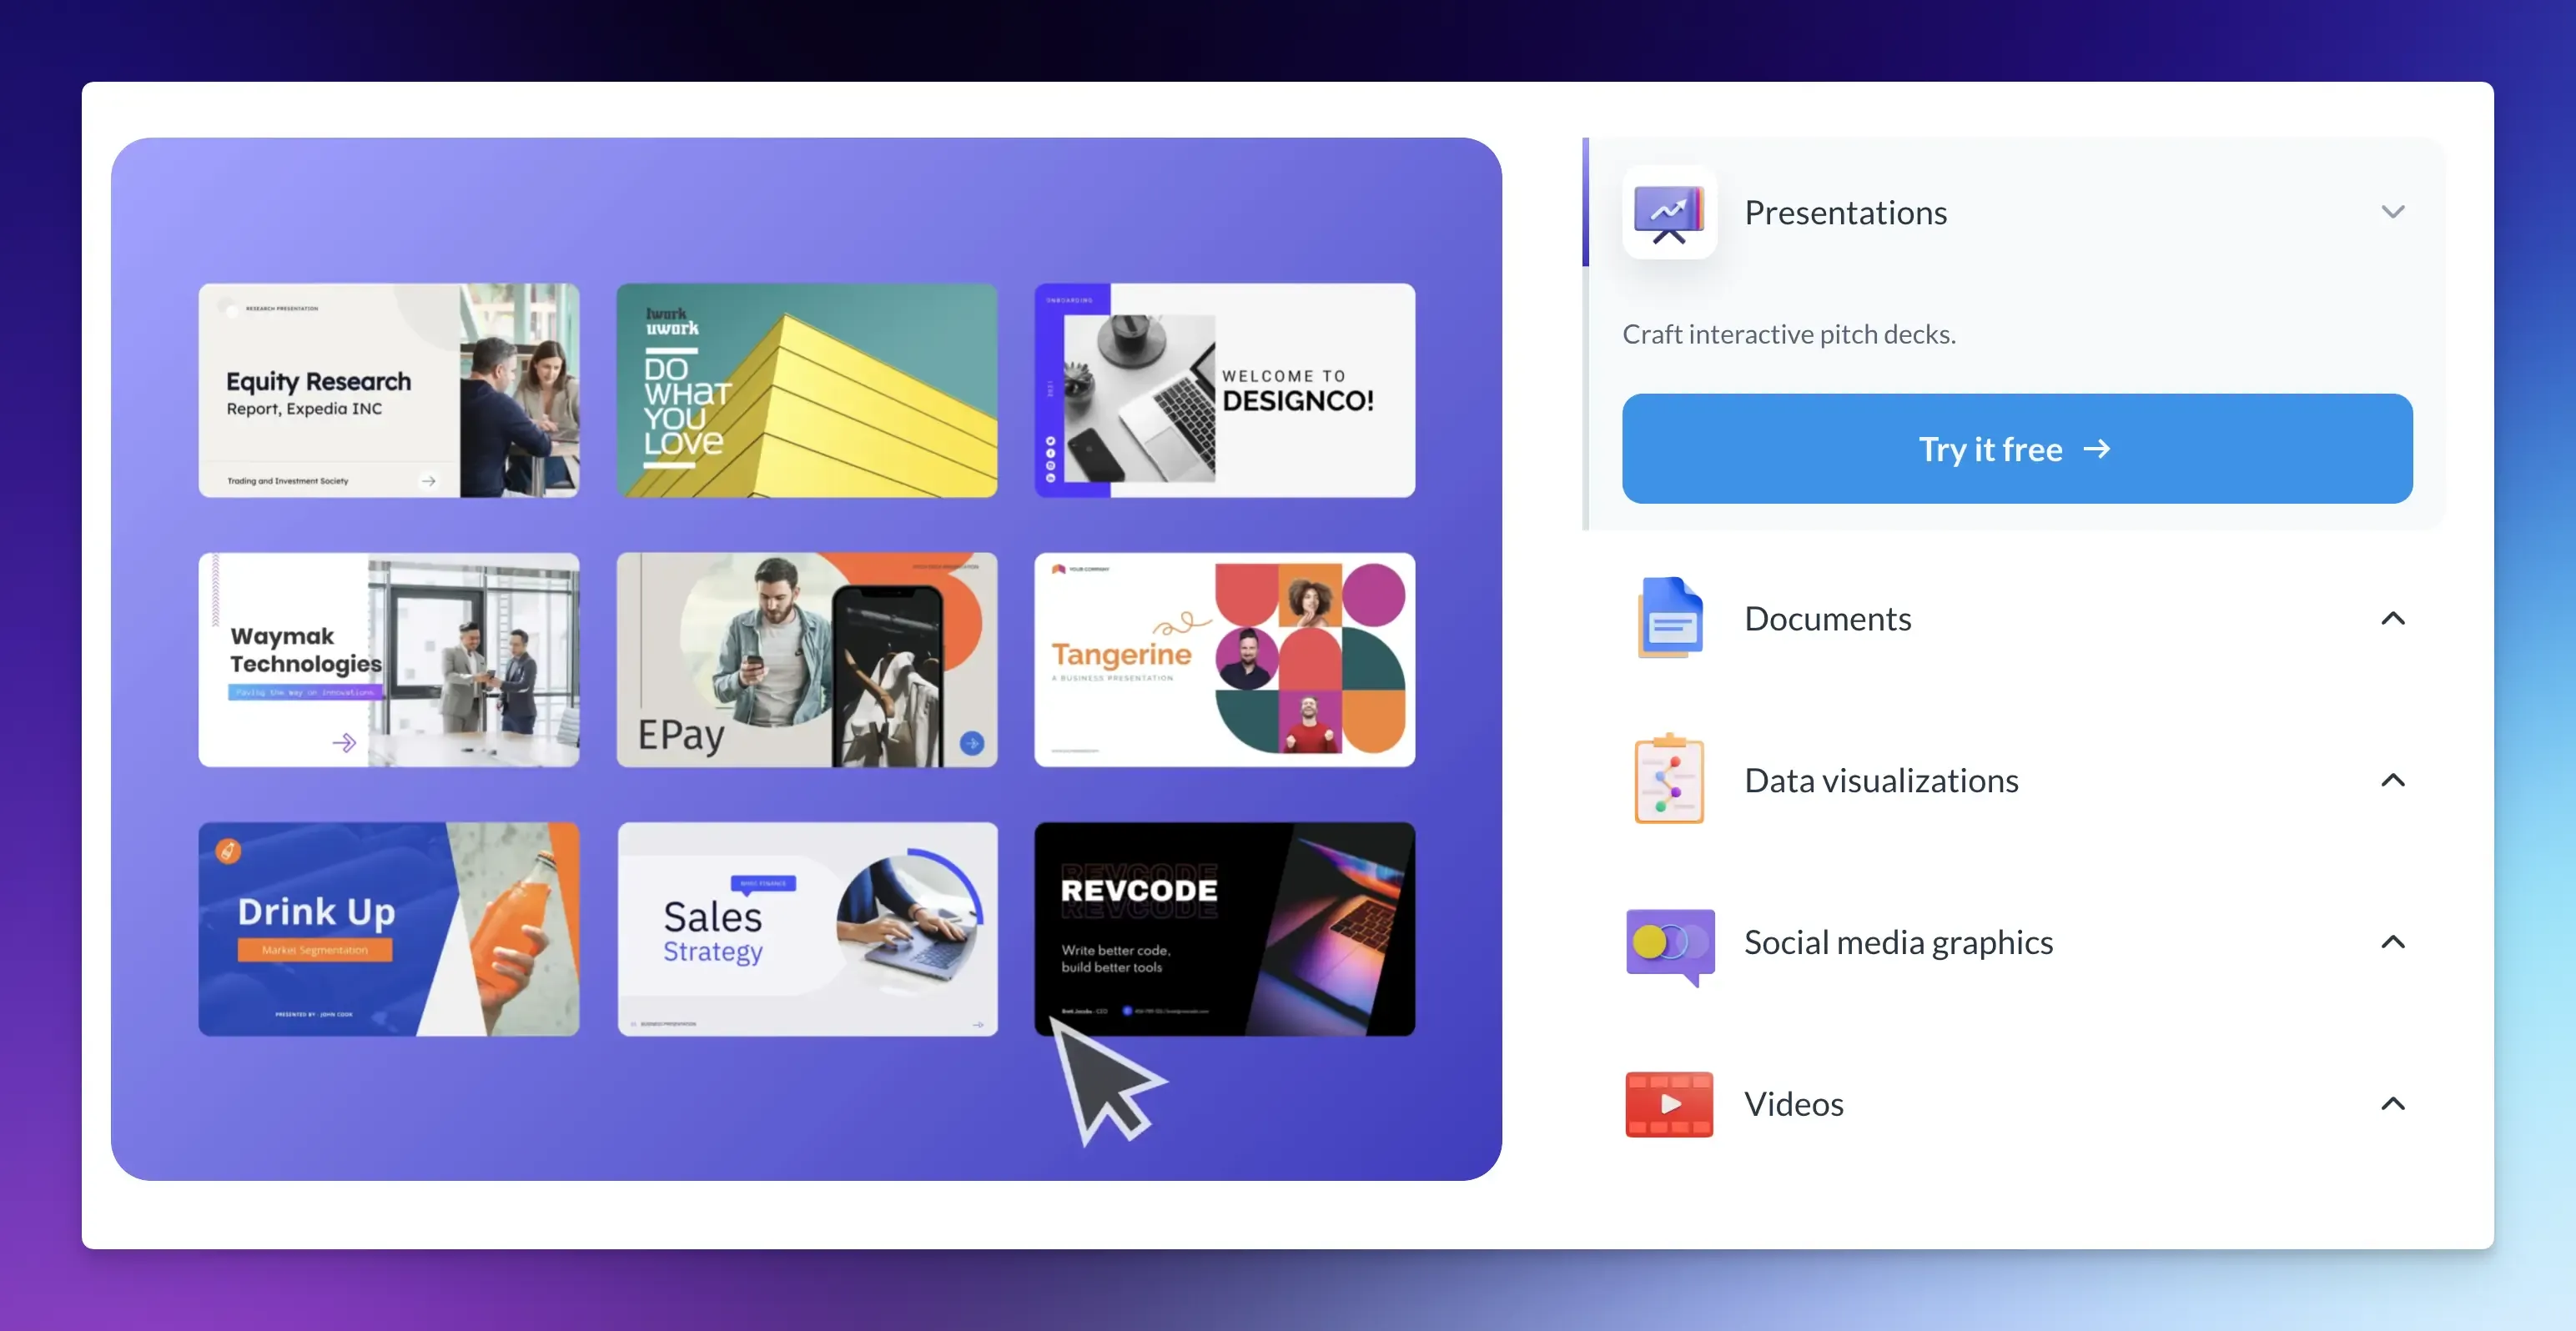Expand the Documents section chevron
Viewport: 2576px width, 1331px height.
pyautogui.click(x=2392, y=618)
